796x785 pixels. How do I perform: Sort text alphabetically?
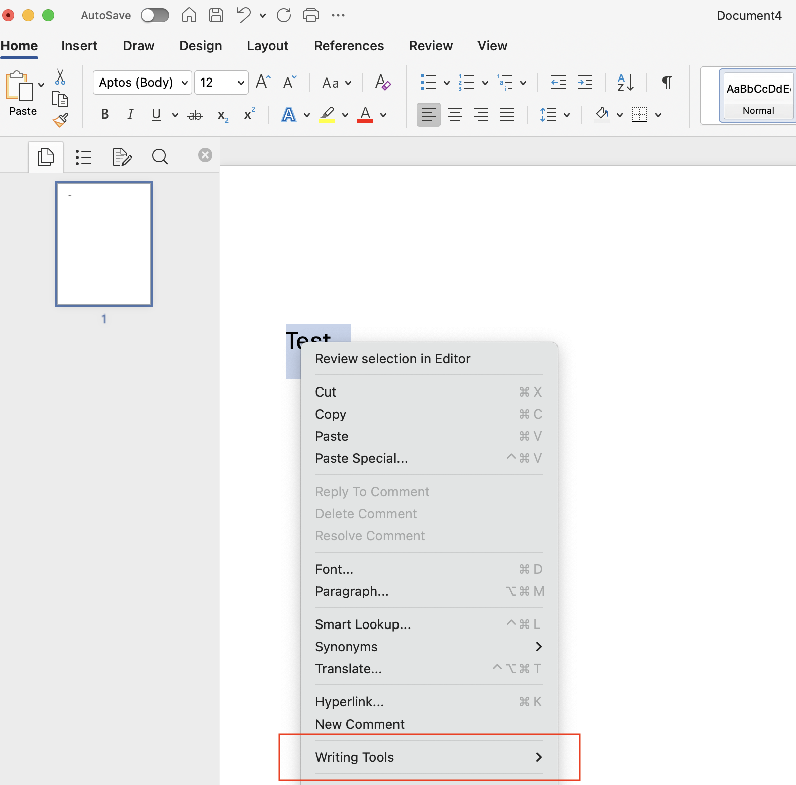click(625, 82)
